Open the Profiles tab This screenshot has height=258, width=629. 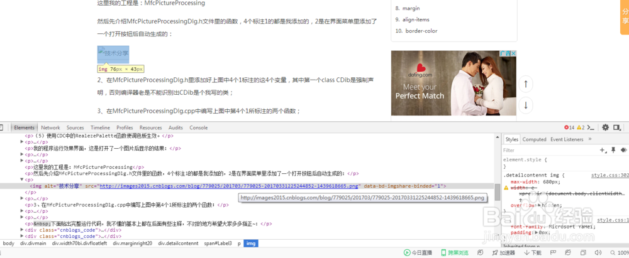(x=125, y=127)
